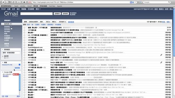
Task: Expand the 更多 menu in Gmail top bar
Action: 38,9
